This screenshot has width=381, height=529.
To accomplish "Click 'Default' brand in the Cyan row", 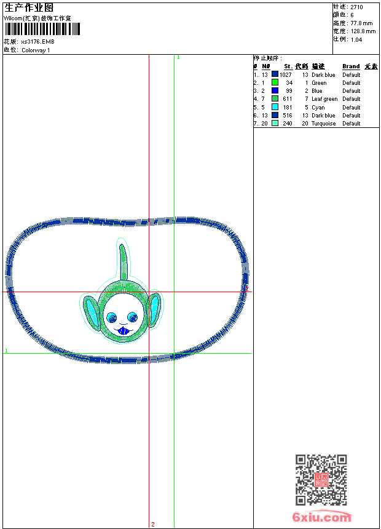I will coord(352,108).
